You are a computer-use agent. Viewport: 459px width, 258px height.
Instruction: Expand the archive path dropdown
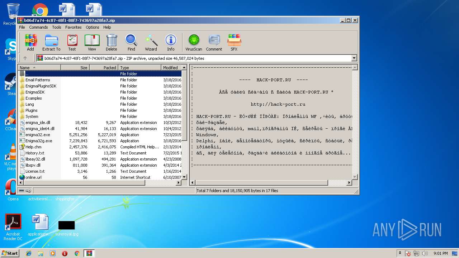(x=354, y=58)
